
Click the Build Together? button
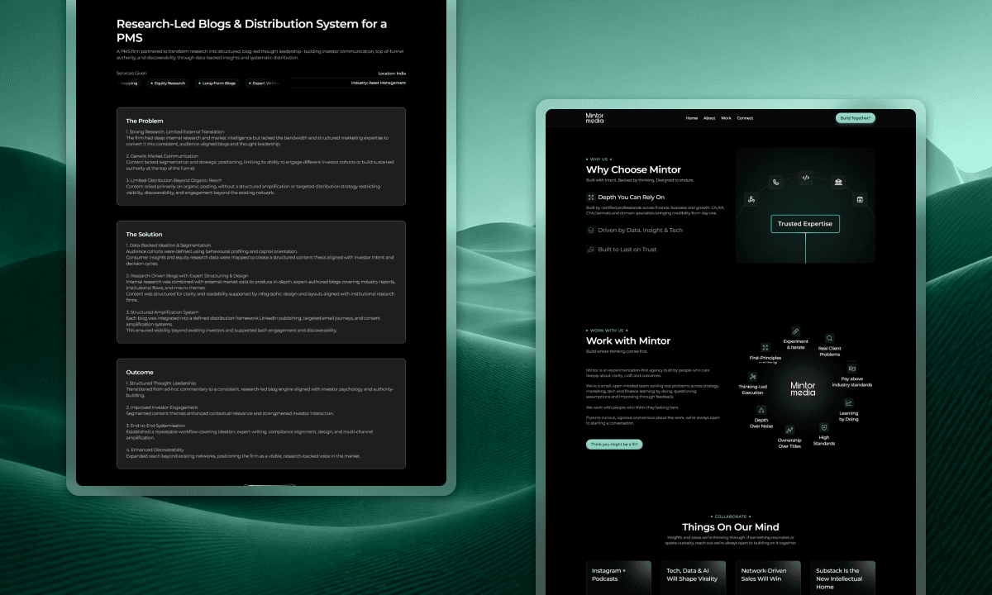856,118
